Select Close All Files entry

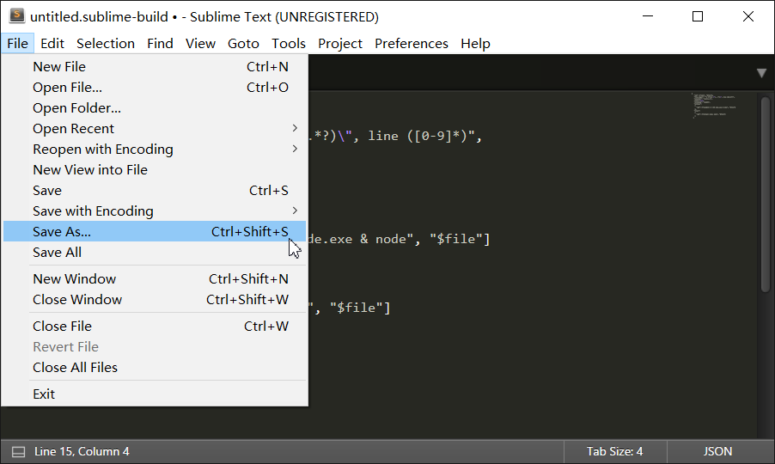coord(155,367)
